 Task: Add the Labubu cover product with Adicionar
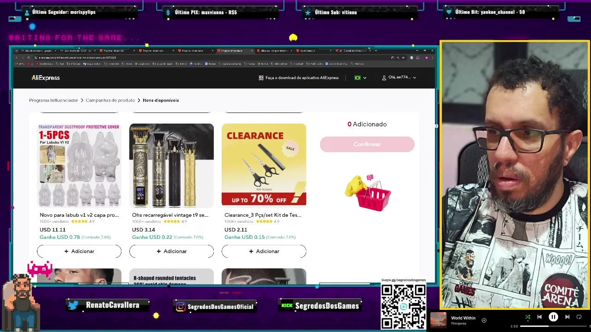[x=79, y=251]
